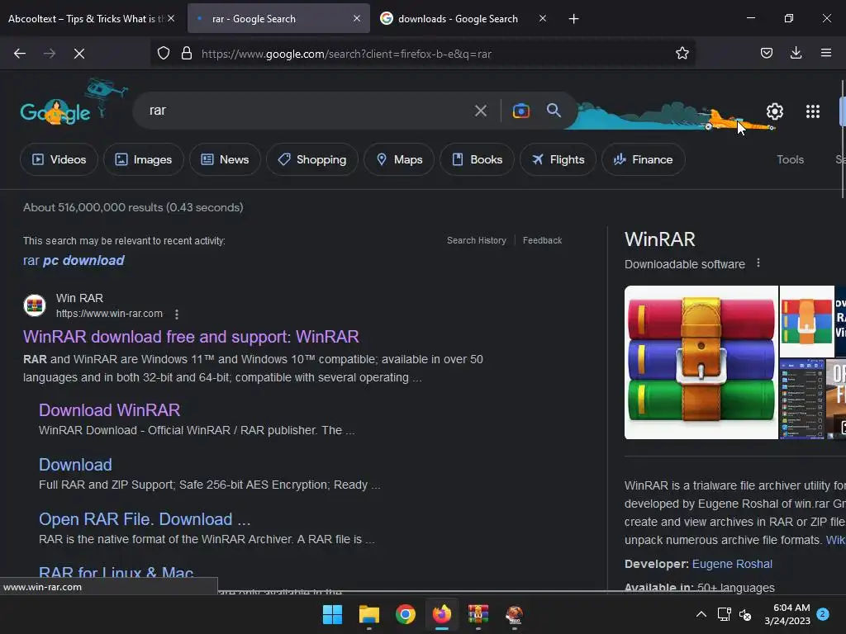
Task: Open the small WinRAR logo thumbnail
Action: pos(806,321)
